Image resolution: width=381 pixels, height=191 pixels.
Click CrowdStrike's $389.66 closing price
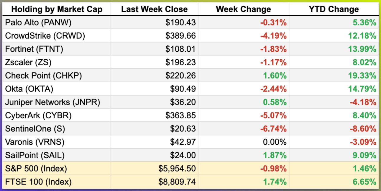coord(180,36)
